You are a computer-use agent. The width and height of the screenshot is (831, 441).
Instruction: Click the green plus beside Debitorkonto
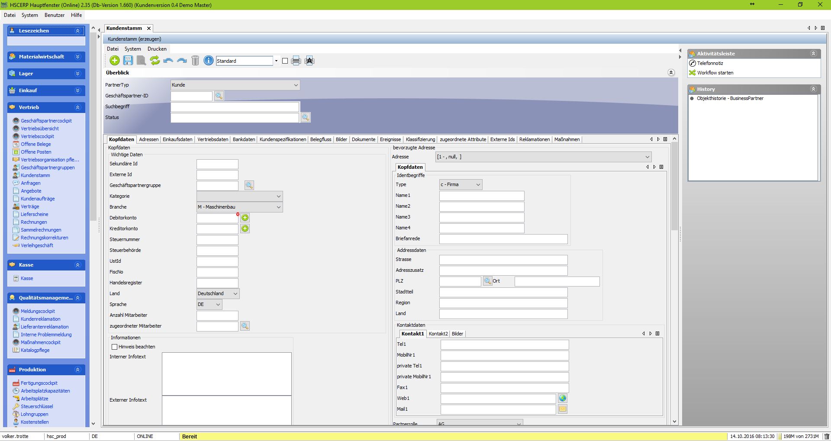point(245,218)
